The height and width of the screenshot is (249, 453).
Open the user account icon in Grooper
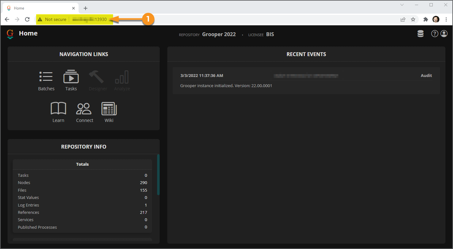(444, 34)
